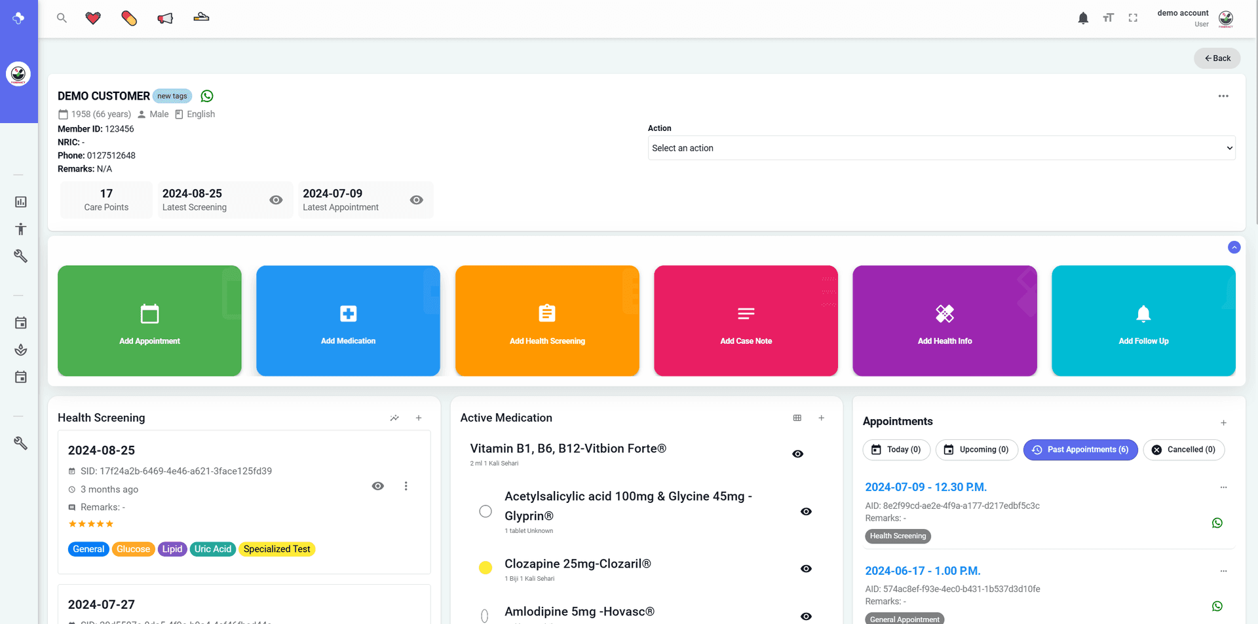Open the 2024-07-09 12.30 P.M. appointment

925,487
